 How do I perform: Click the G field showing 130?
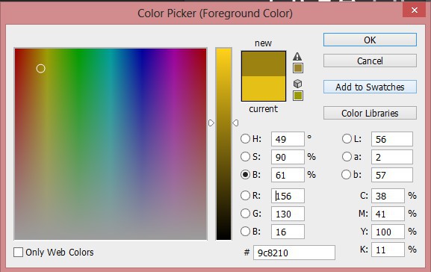(x=288, y=214)
